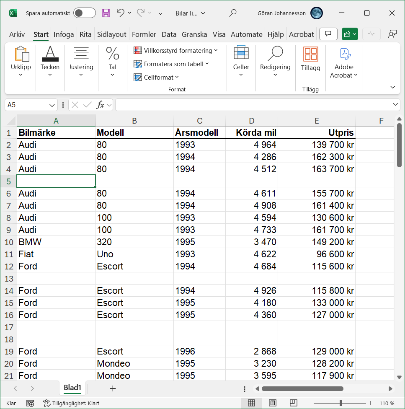Viewport: 405px width, 409px height.
Task: Click Tillgänglighet: Klart in status bar
Action: point(71,403)
